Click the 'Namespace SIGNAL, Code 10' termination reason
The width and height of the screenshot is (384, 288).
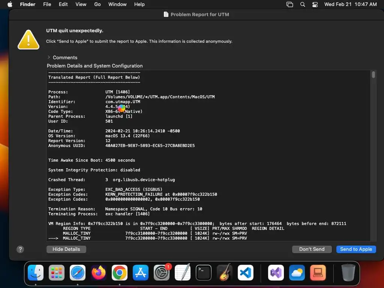click(x=153, y=209)
